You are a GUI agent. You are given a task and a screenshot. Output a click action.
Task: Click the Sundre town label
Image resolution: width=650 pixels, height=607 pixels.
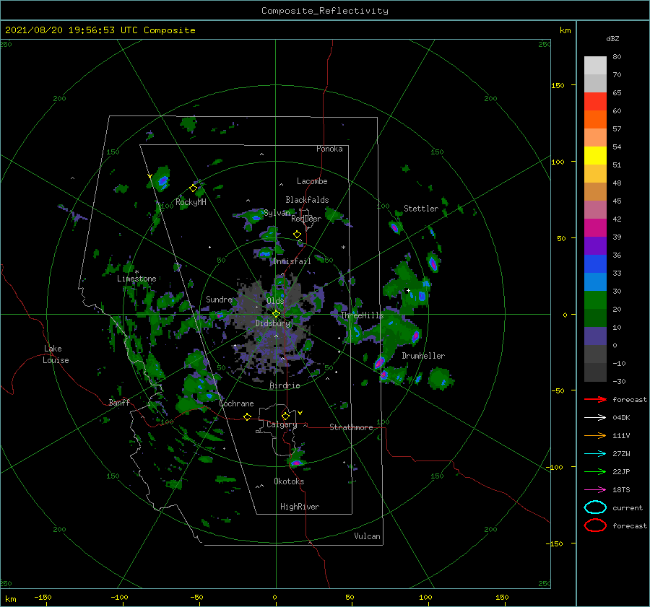(219, 299)
